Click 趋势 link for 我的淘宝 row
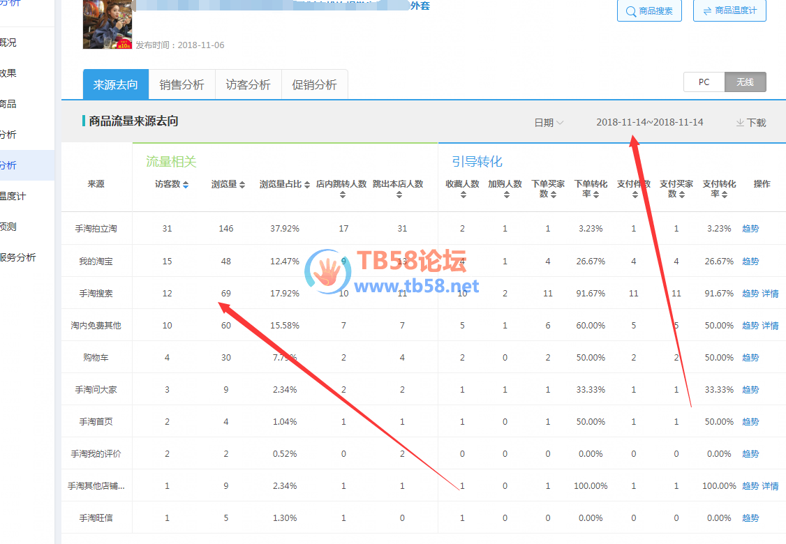Viewport: 786px width, 544px height. point(750,261)
